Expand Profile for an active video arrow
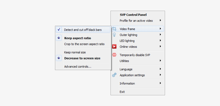220x106 pixels. pos(160,20)
